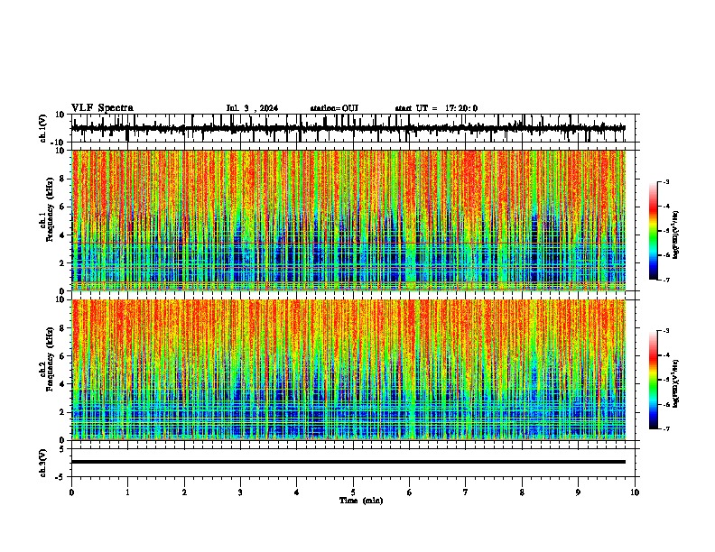Click the "Time (min)" axis label
This screenshot has width=715, height=552.
pyautogui.click(x=361, y=501)
